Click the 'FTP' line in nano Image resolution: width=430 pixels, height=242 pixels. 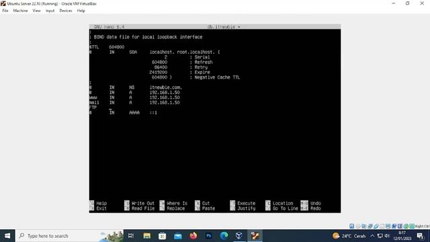tap(93, 108)
